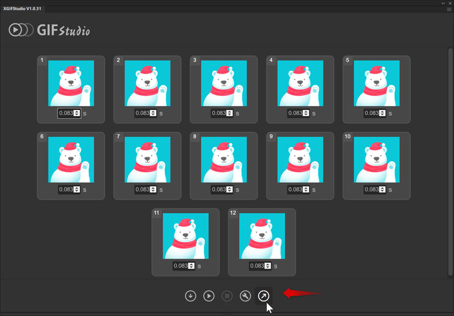The height and width of the screenshot is (316, 454).
Task: Select frame 8 thumbnail
Action: coord(224,160)
